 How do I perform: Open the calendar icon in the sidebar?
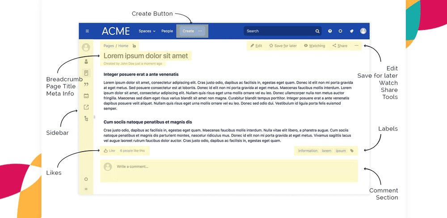click(x=86, y=96)
